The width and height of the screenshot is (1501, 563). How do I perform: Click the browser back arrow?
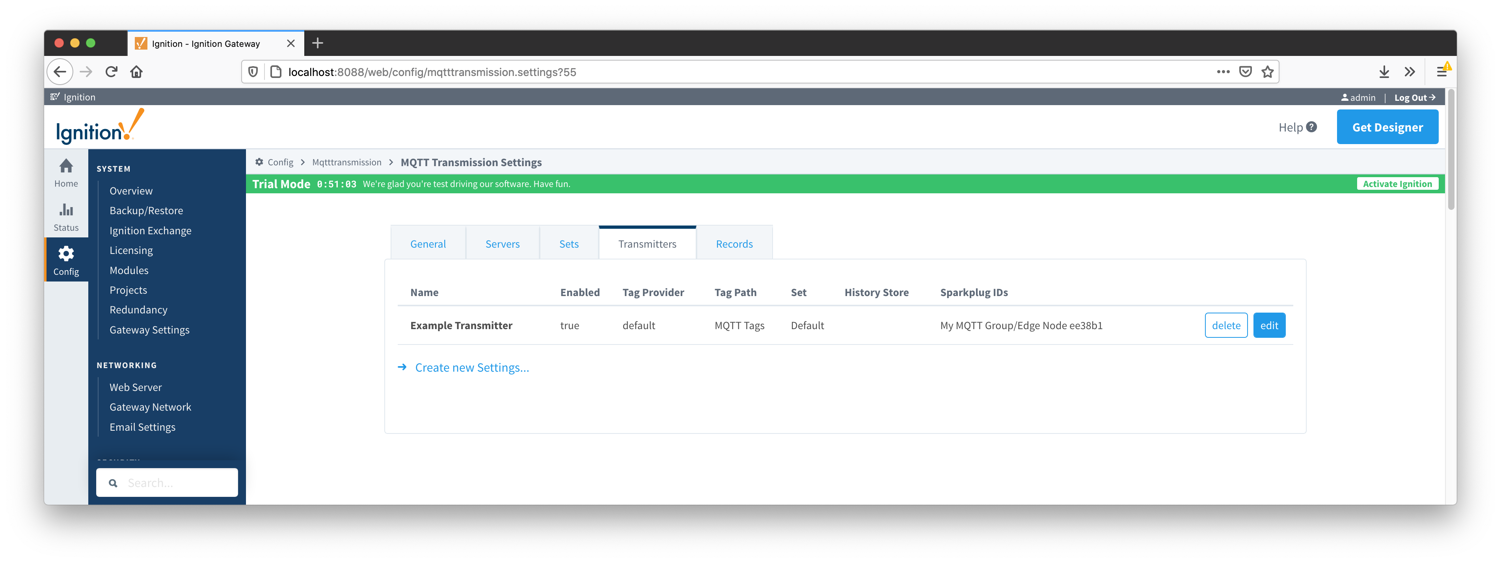click(x=60, y=72)
